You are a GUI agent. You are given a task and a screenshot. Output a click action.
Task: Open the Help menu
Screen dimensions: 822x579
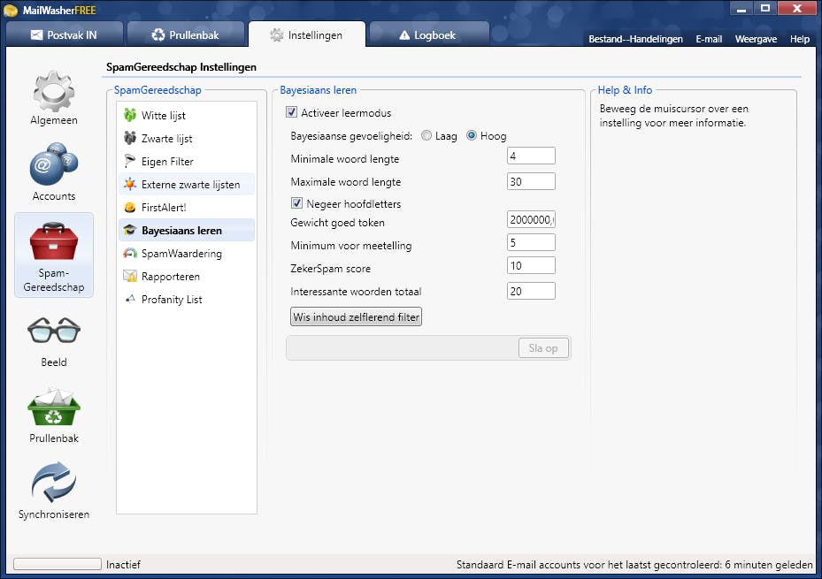[800, 39]
